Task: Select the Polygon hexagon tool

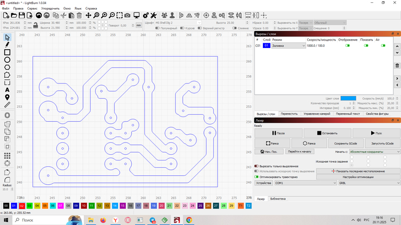Action: [x=7, y=67]
